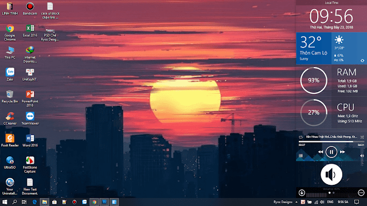Toggle shuffle in the music widget
This screenshot has width=367, height=206.
coord(362,137)
